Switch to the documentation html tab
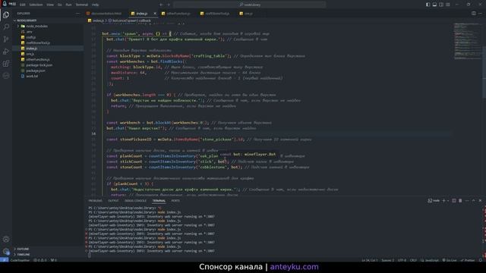Screen dimensions: 486x273 coord(106,14)
